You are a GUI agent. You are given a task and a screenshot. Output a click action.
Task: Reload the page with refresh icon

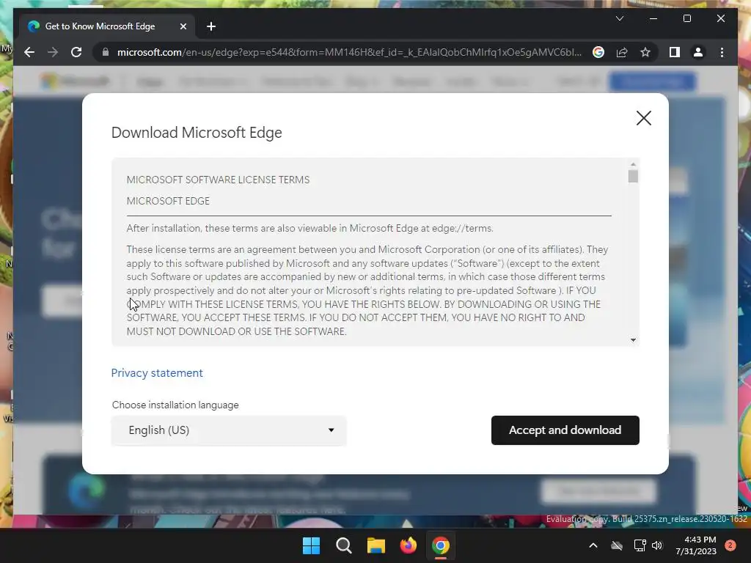76,52
